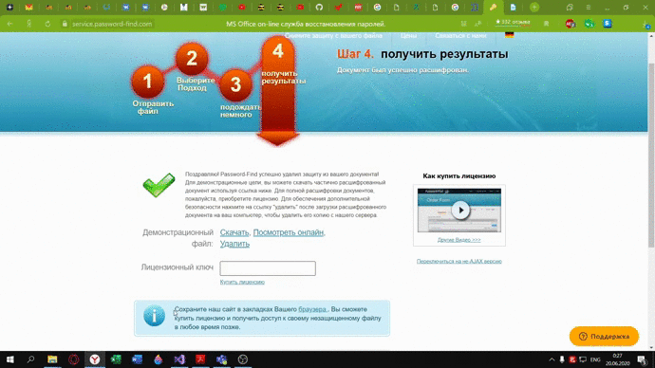Open the Цены menu item
Screen dimensions: 655x368
pyautogui.click(x=408, y=36)
